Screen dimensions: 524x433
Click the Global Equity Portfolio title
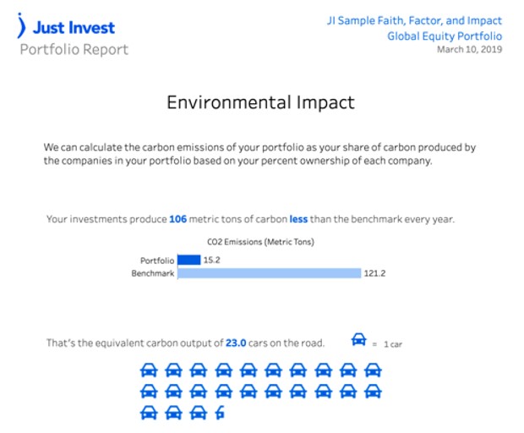point(444,36)
